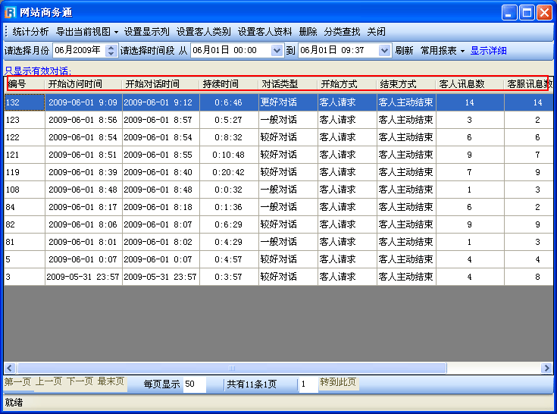The width and height of the screenshot is (557, 414).
Task: Go to 下一页 in pagination
Action: tap(80, 381)
